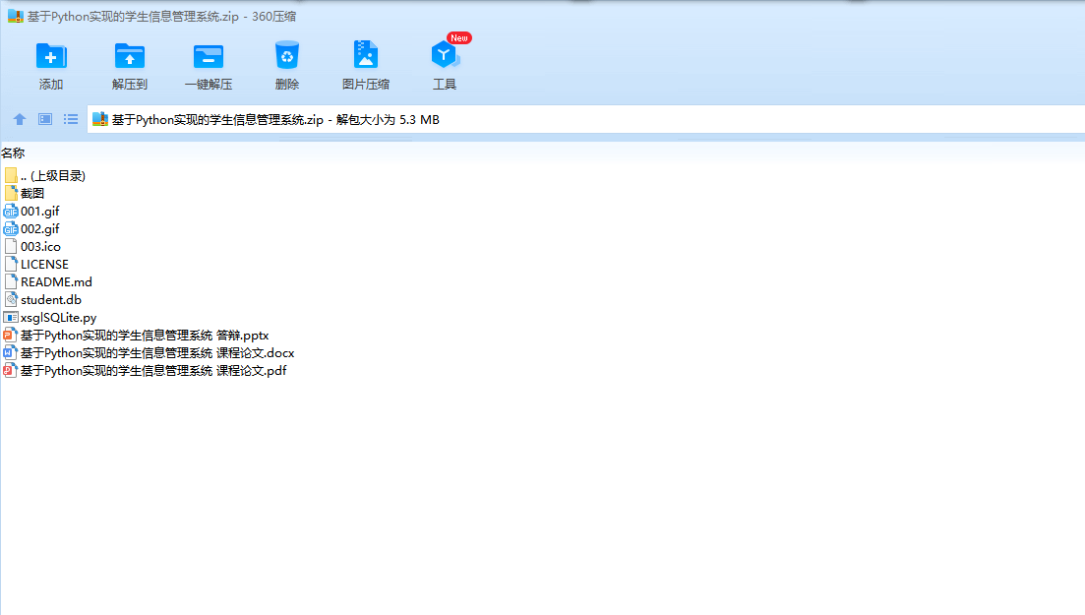Click the '001.gif' file name

point(40,212)
